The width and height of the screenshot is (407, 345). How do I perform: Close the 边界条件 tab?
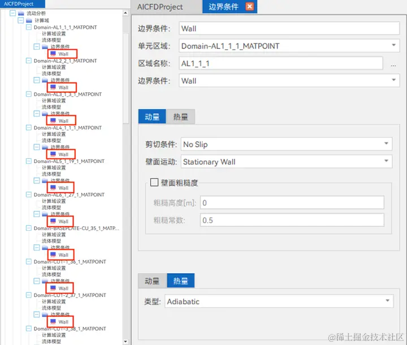point(249,6)
